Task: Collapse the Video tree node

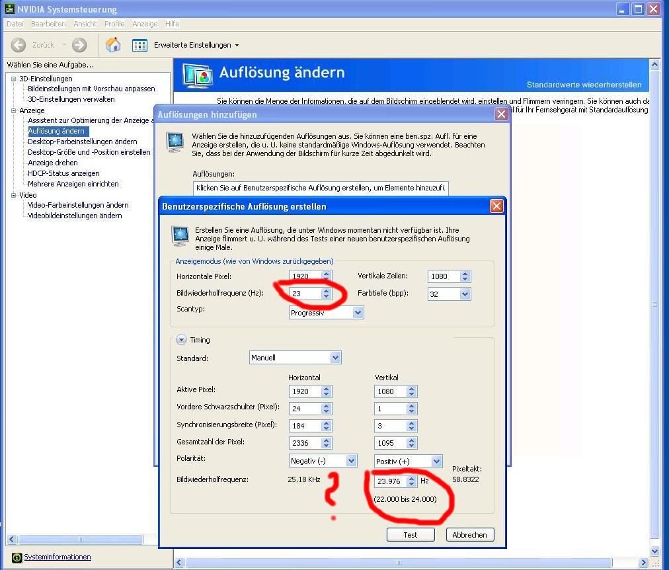Action: click(14, 195)
